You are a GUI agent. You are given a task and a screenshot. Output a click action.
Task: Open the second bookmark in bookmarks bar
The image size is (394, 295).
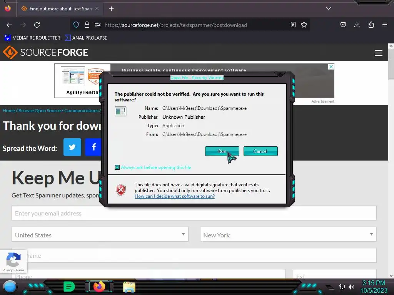(86, 38)
